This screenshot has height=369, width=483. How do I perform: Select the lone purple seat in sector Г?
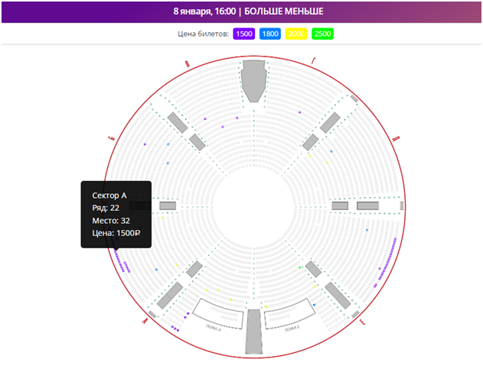[x=299, y=112]
